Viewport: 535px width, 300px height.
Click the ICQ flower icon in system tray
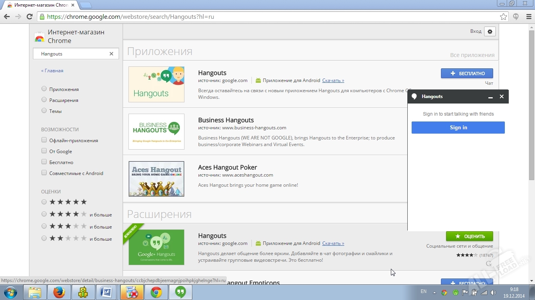(x=455, y=292)
